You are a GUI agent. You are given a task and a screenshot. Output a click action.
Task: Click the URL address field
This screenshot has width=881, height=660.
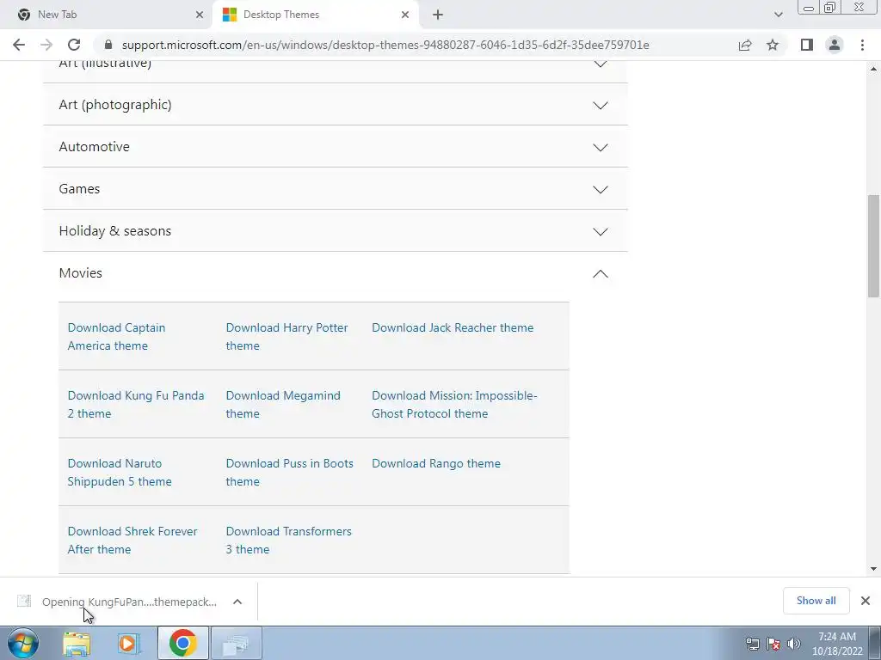tap(385, 45)
